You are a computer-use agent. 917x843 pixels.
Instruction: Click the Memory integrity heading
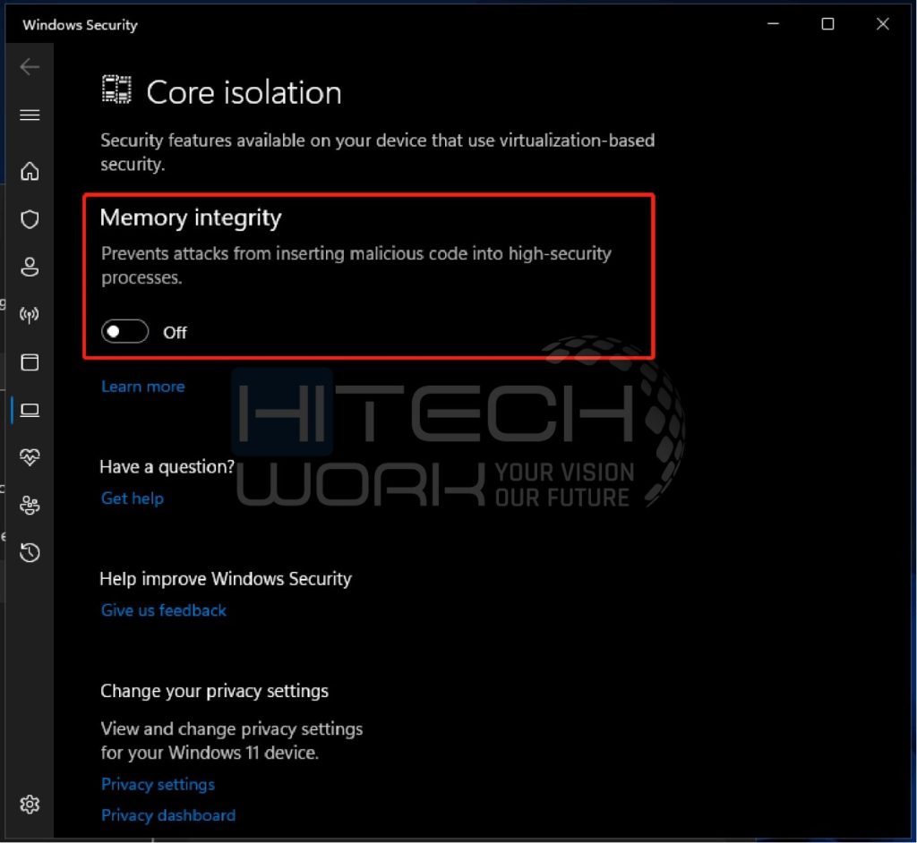(x=191, y=218)
